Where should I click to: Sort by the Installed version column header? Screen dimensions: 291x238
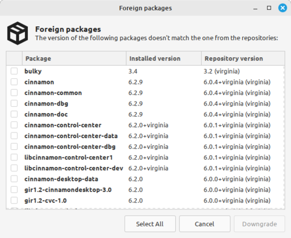pos(164,58)
